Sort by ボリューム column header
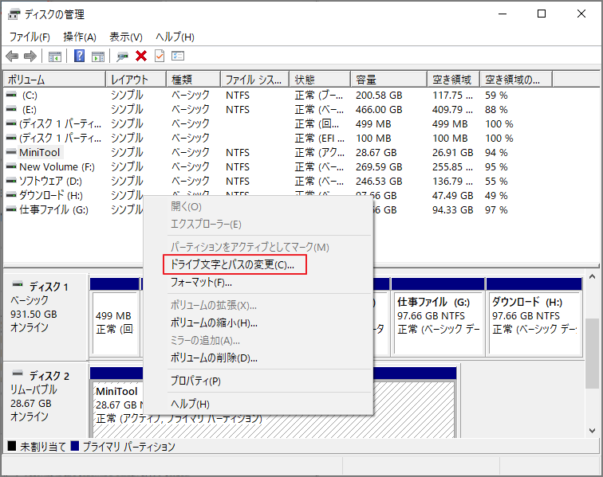 point(54,80)
